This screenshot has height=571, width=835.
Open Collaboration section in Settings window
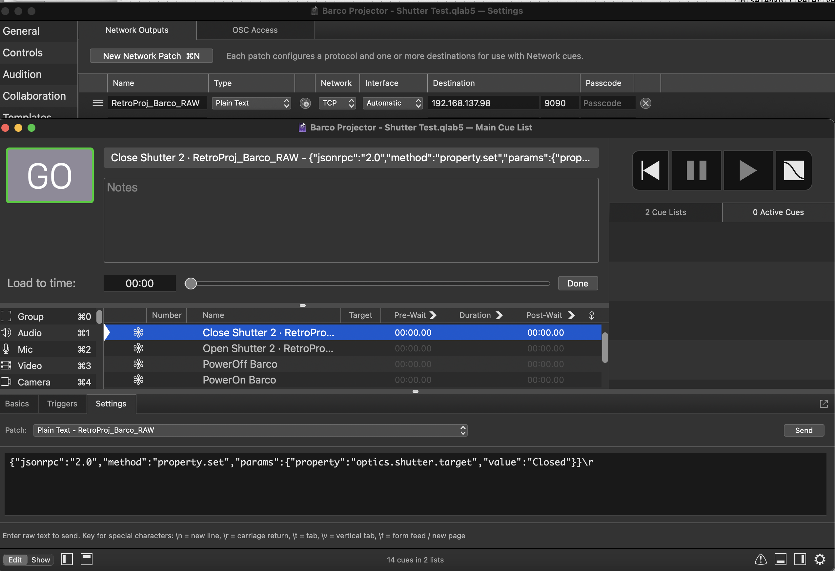pos(38,96)
